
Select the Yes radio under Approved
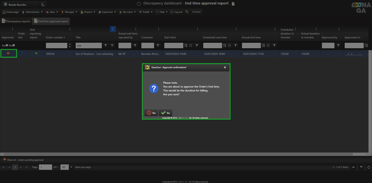7,45
